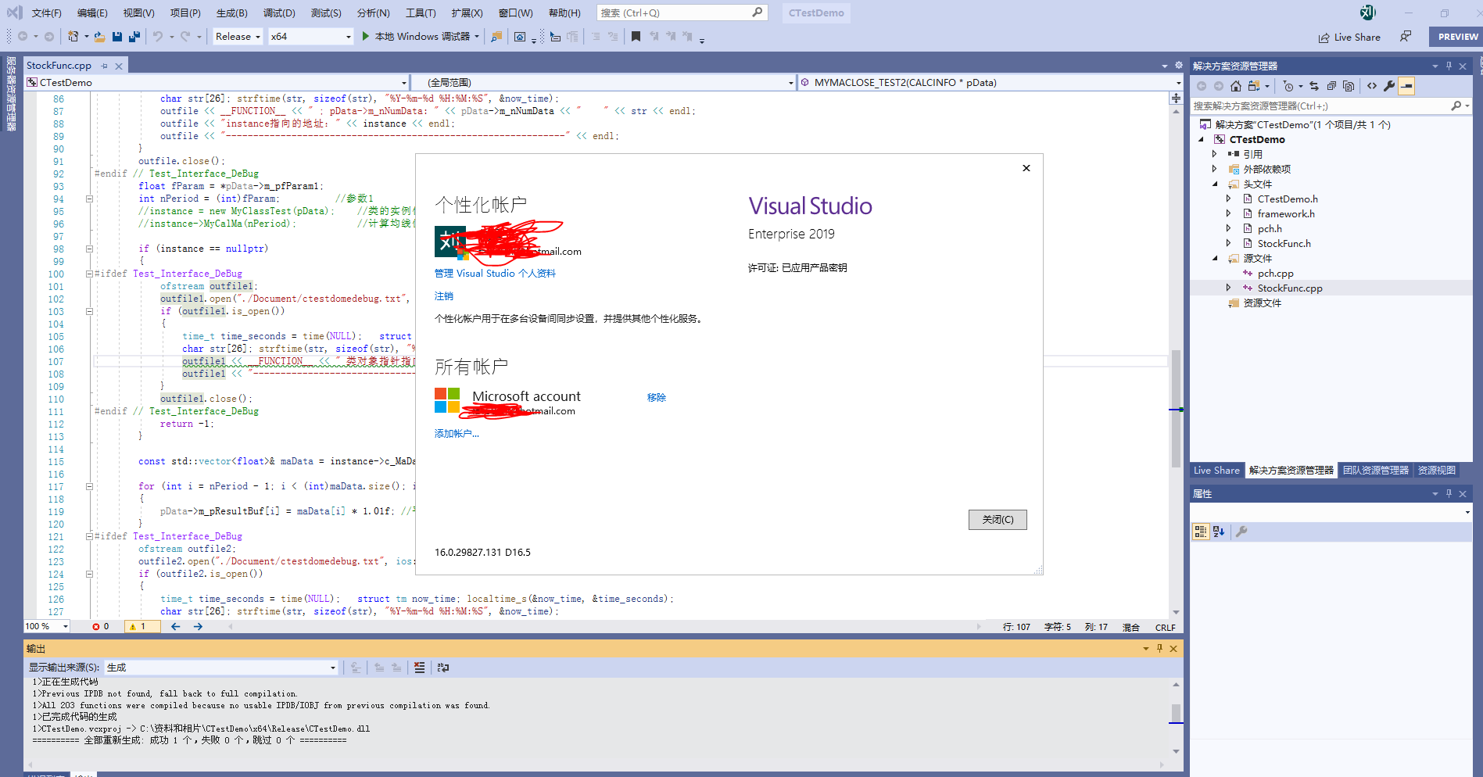The image size is (1483, 777).
Task: Click the top search box 搜索 (Ctrl+Q)
Action: point(682,13)
